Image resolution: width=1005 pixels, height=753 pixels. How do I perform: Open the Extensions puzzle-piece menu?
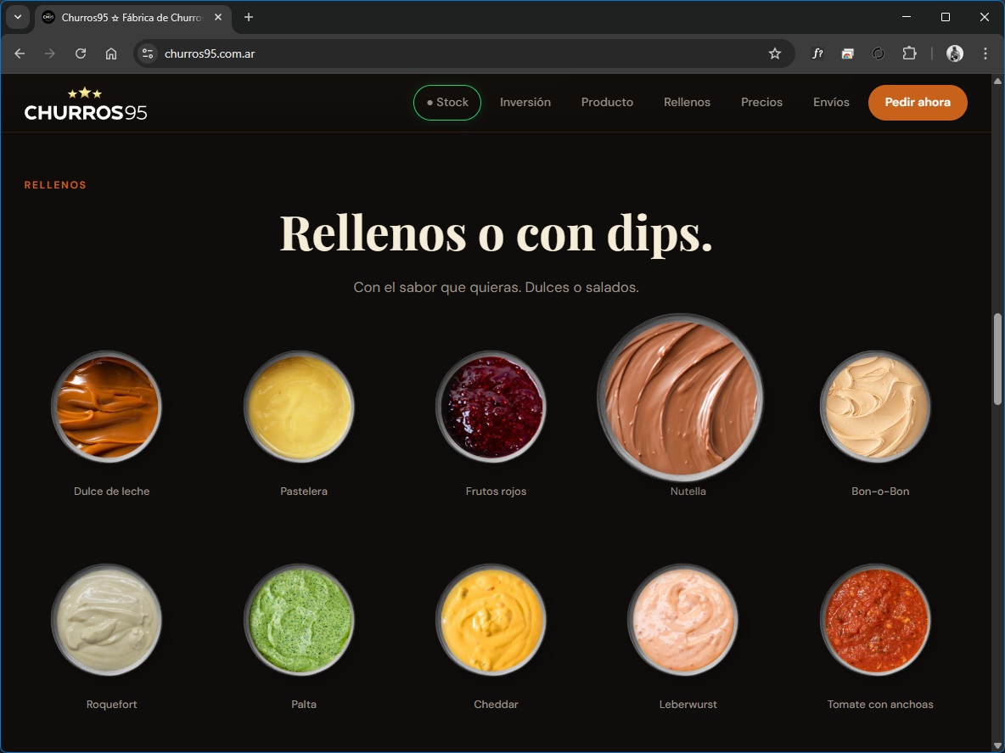909,53
